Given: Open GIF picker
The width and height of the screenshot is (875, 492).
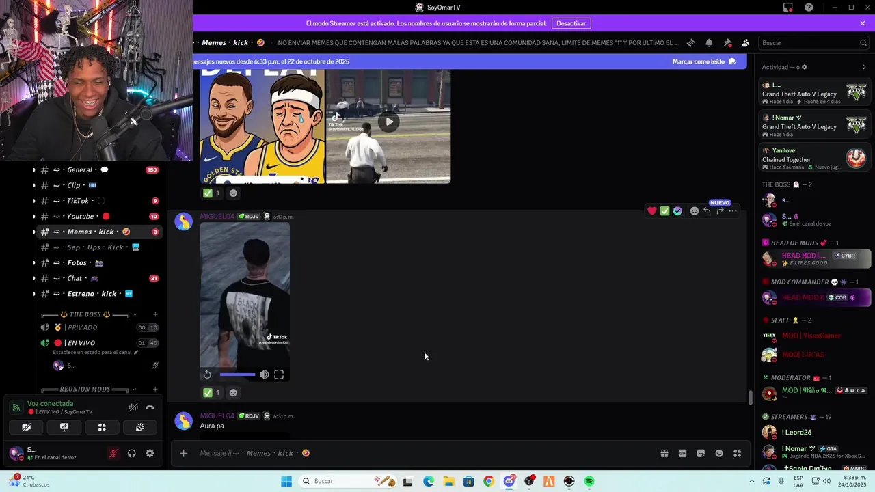Looking at the screenshot, I should coord(682,453).
